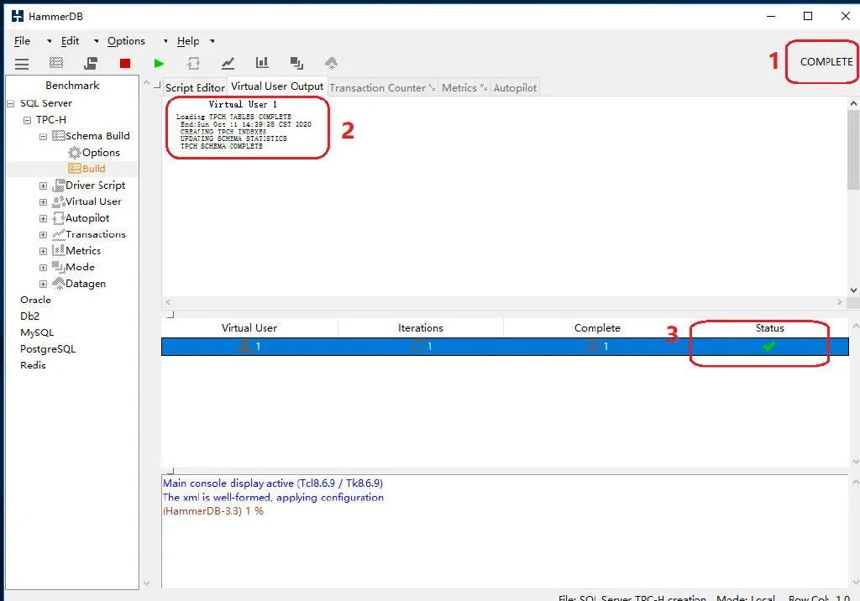Open the Options menu dropdown arrow
860x601 pixels.
(x=165, y=41)
